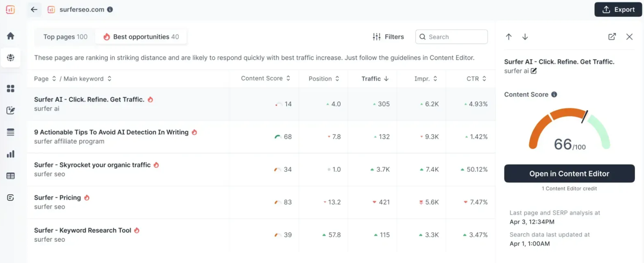Open the 'Surfer - Skyrocket your organic traffic' row
The image size is (644, 263).
pos(261,169)
